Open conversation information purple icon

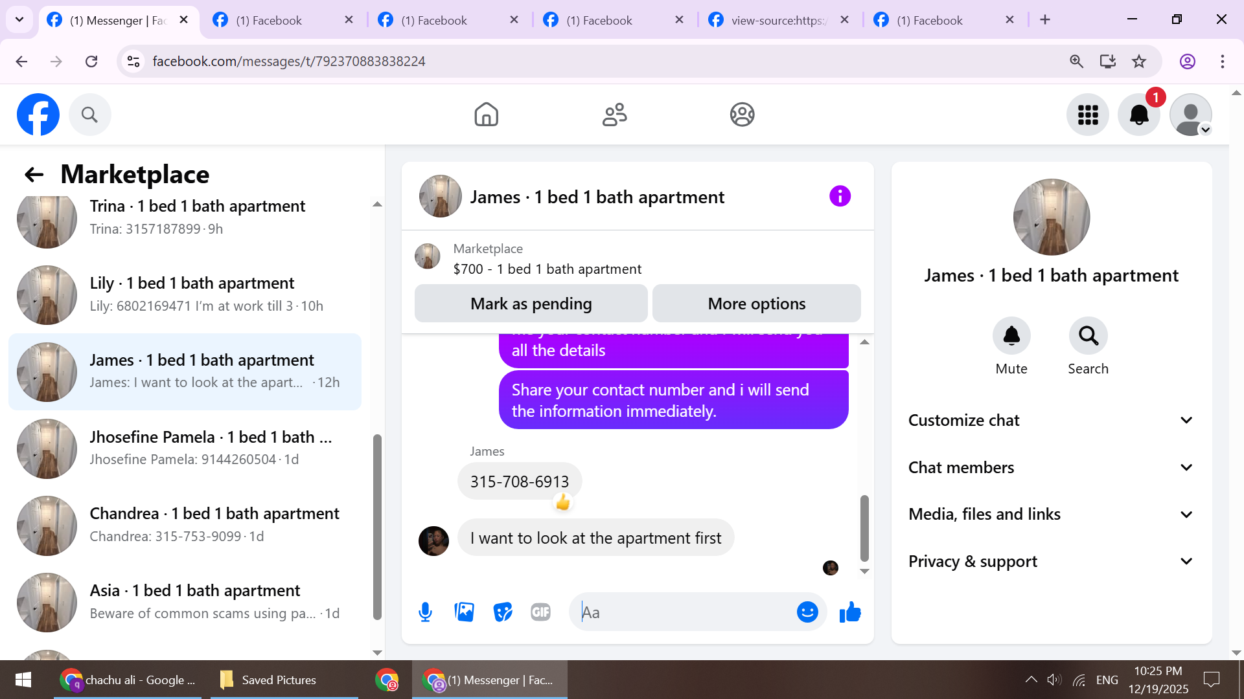click(x=840, y=196)
